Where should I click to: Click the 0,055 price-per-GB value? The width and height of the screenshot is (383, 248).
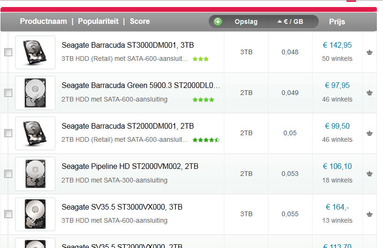(x=290, y=214)
